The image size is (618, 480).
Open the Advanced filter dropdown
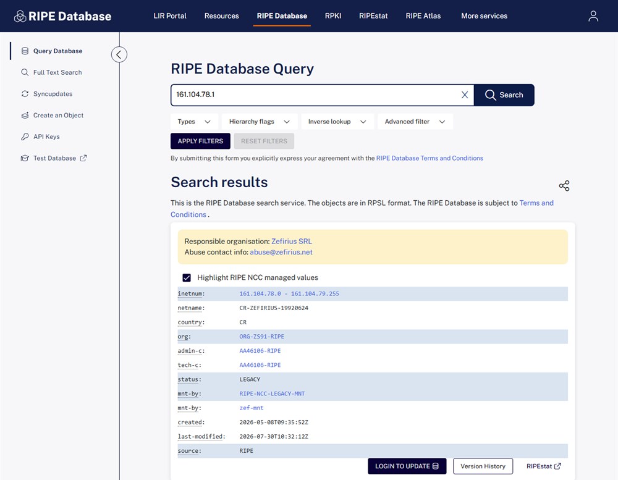tap(415, 121)
